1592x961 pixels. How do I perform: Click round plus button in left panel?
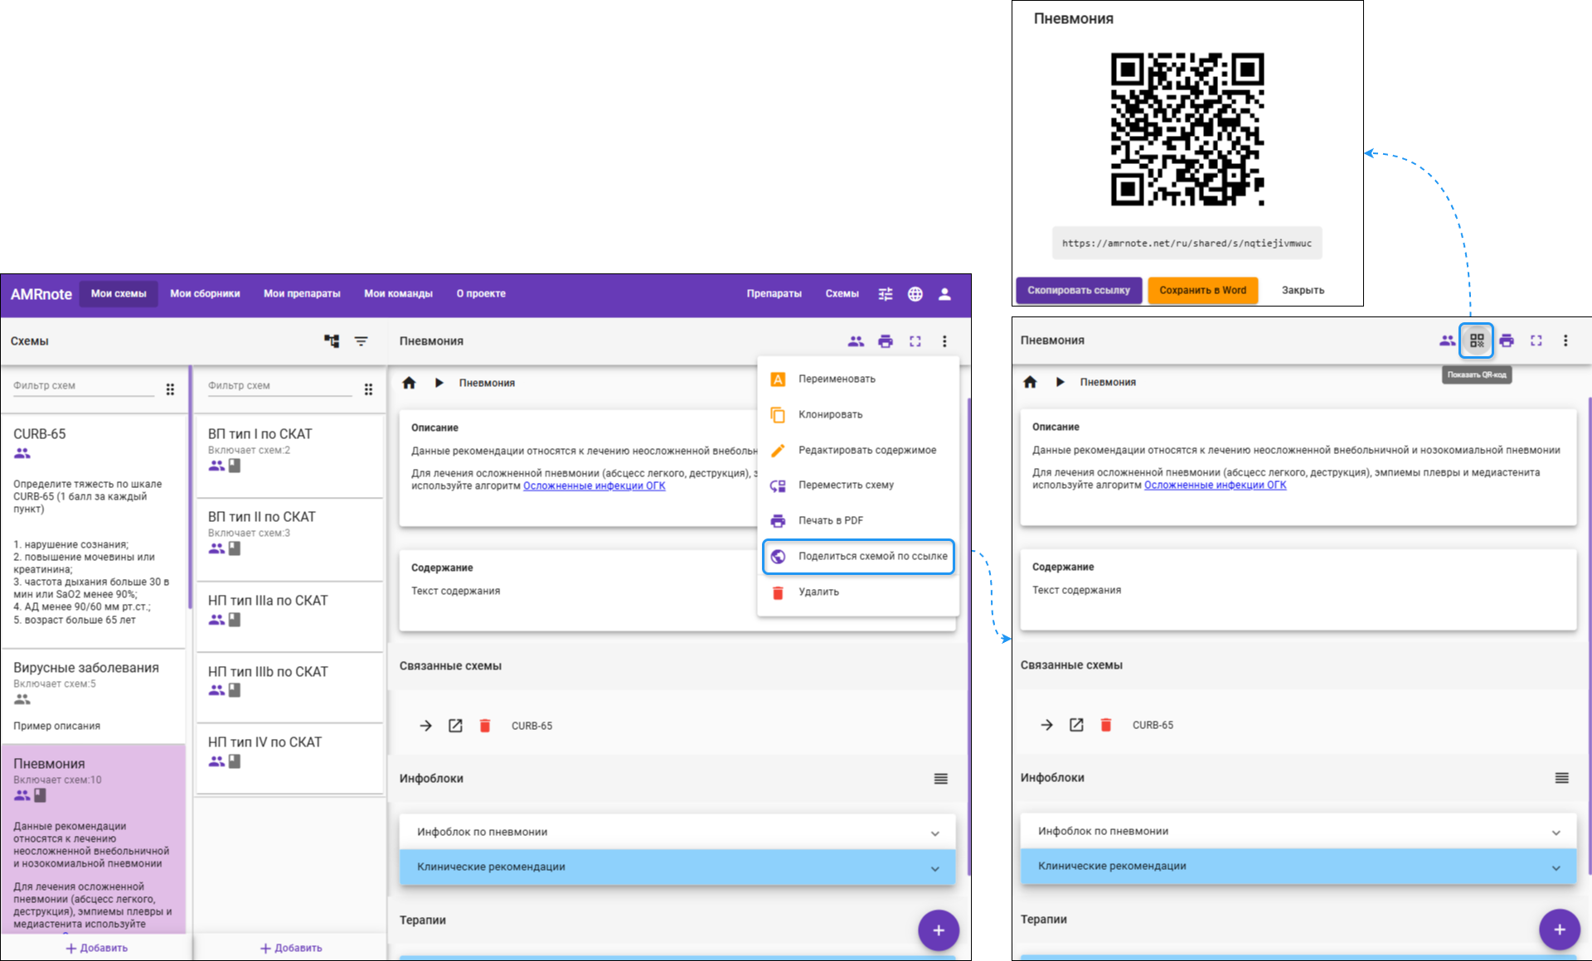tap(939, 930)
